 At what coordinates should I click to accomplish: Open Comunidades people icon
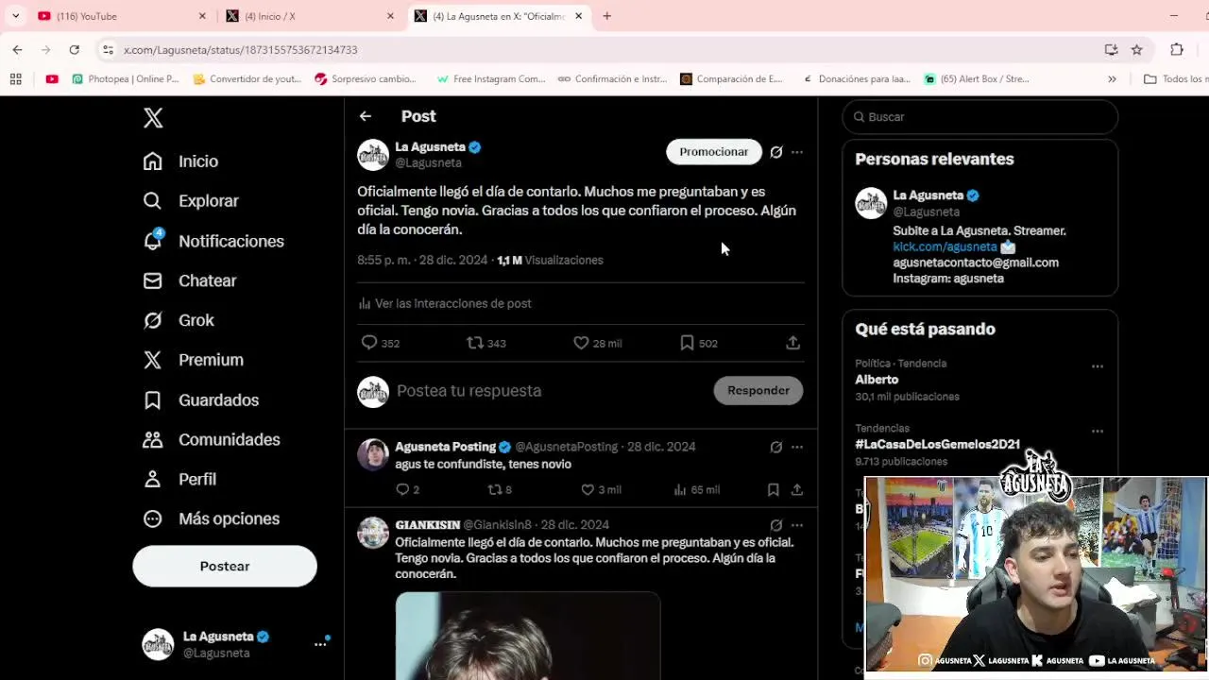click(x=152, y=440)
